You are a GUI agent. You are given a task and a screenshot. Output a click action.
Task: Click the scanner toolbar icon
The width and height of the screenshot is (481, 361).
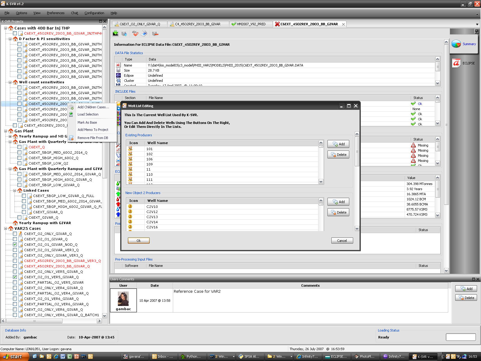pyautogui.click(x=144, y=33)
